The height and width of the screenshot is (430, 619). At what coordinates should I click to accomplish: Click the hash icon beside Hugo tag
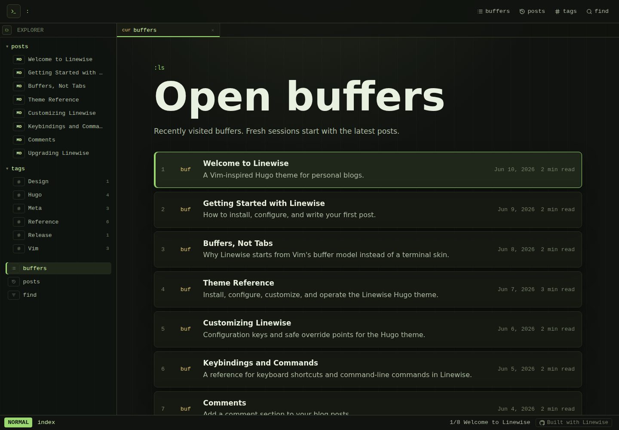click(19, 195)
